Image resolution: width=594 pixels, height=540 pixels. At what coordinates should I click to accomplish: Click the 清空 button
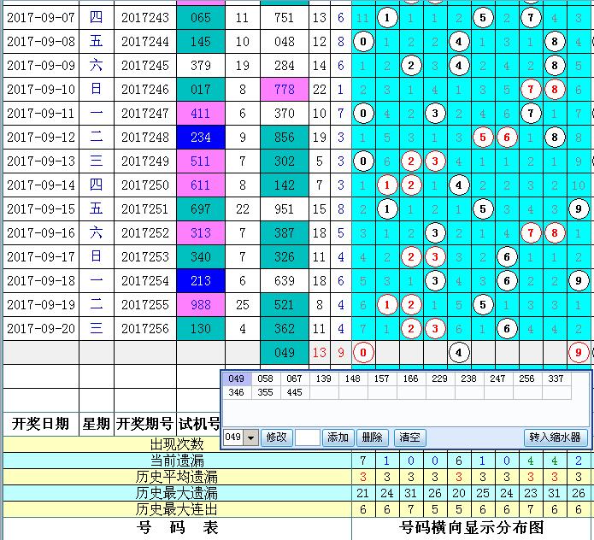point(409,437)
